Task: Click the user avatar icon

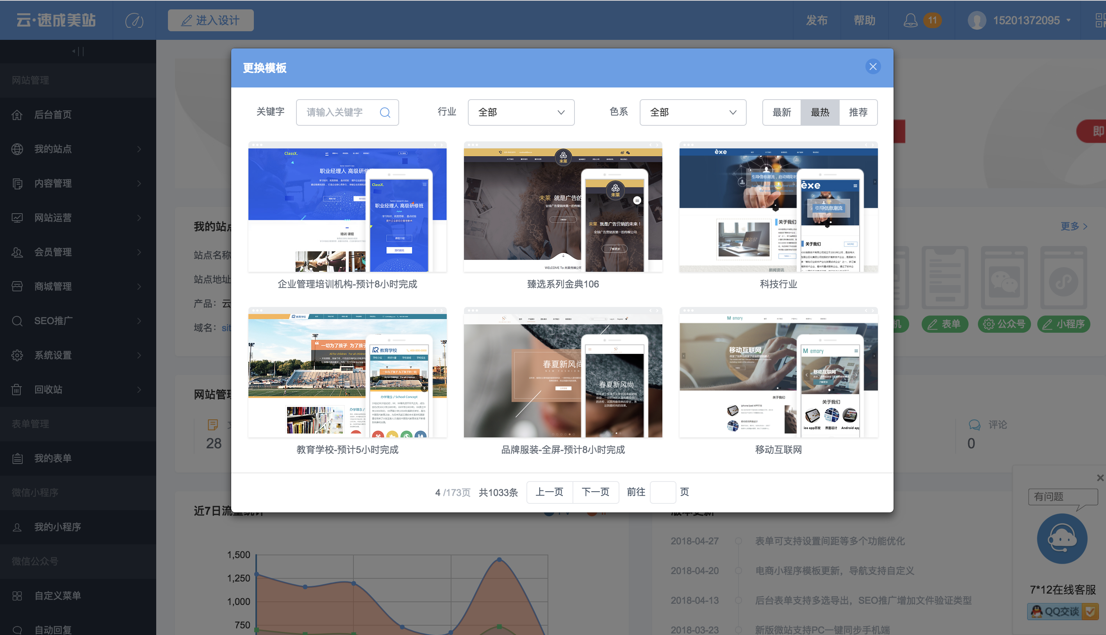Action: coord(976,20)
